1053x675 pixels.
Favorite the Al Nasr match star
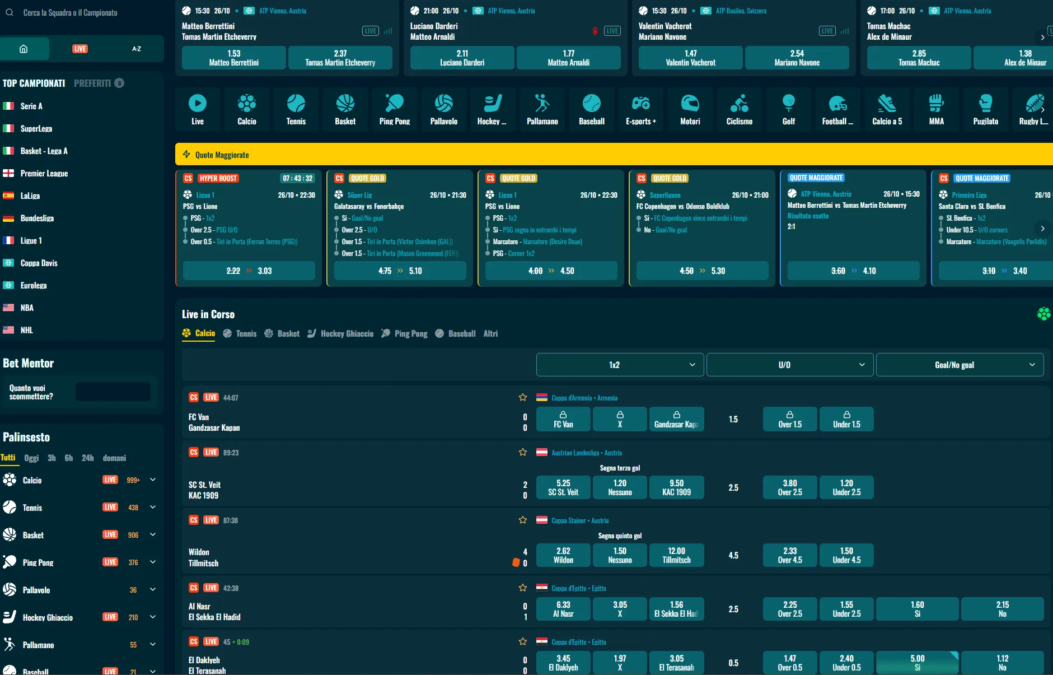click(523, 588)
